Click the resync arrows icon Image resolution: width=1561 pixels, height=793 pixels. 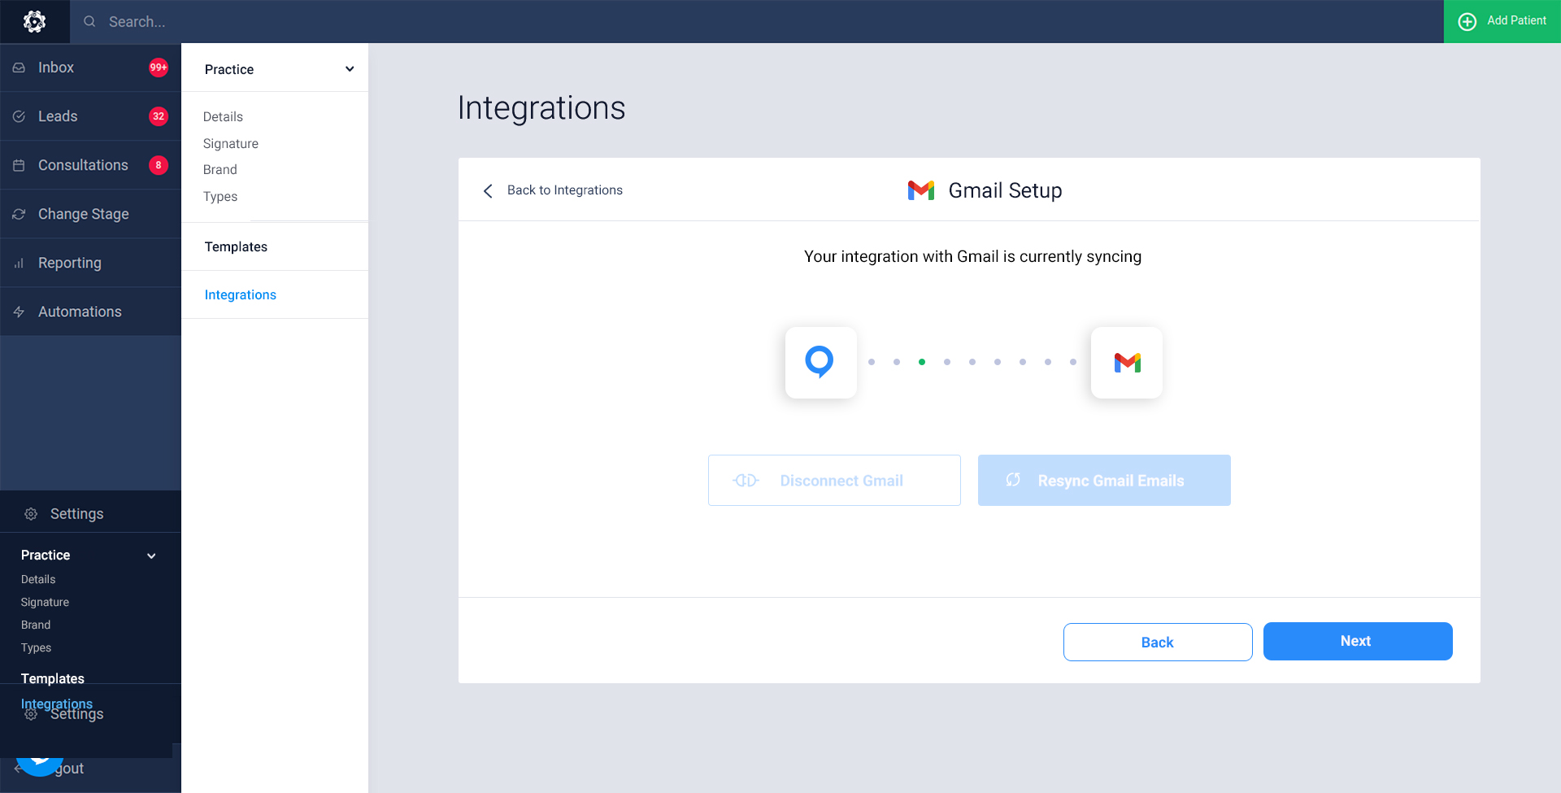click(x=1013, y=480)
